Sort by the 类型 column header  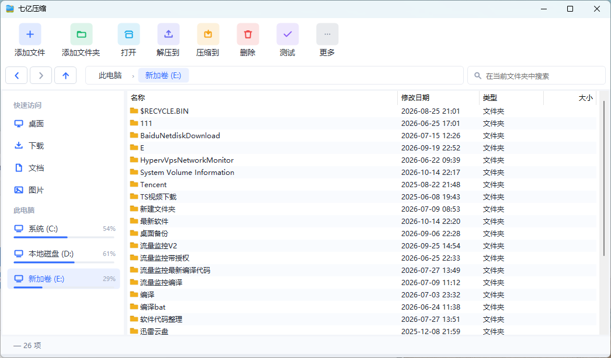coord(511,98)
